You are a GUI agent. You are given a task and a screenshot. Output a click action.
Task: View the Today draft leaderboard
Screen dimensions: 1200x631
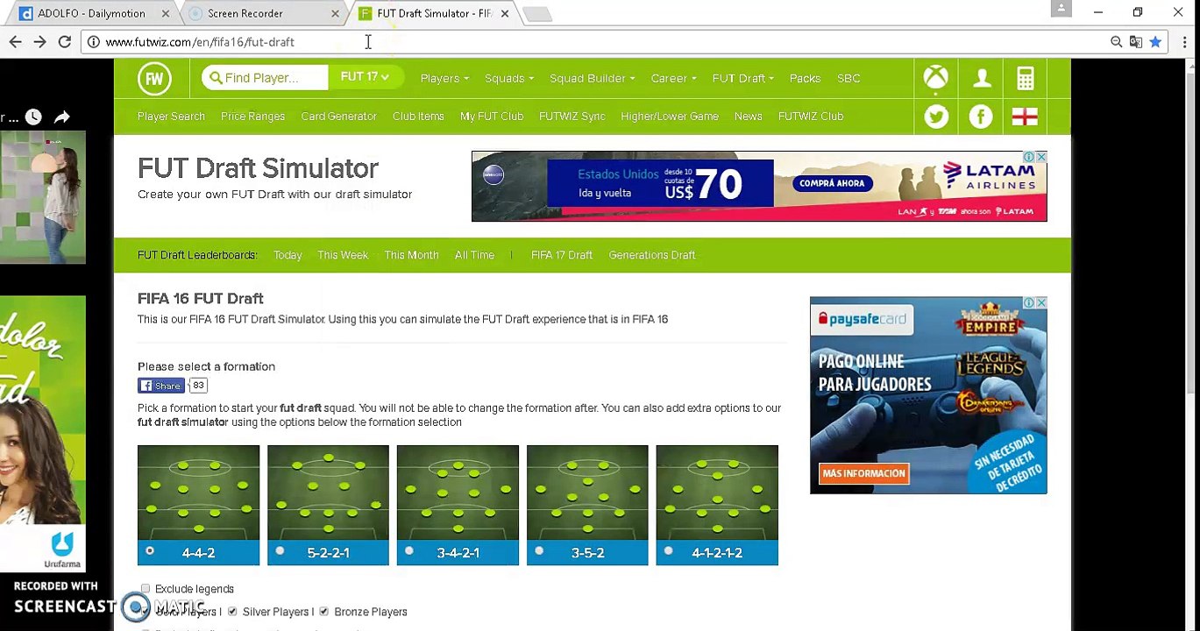click(x=288, y=255)
